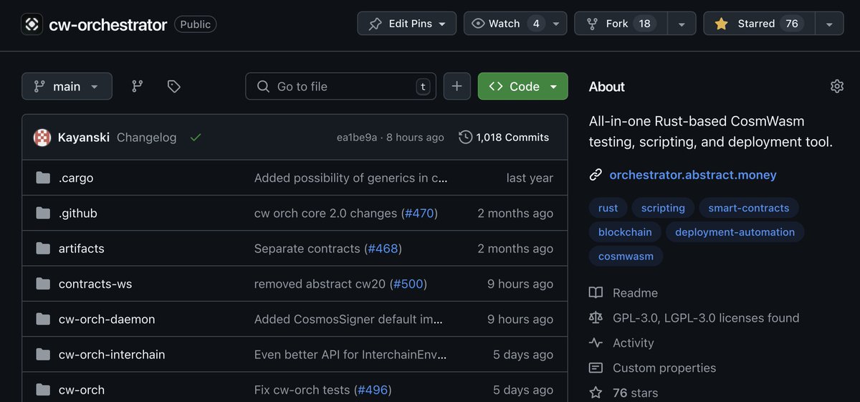Screen dimensions: 860x402
Task: View tags via the tag icon
Action: (x=173, y=86)
